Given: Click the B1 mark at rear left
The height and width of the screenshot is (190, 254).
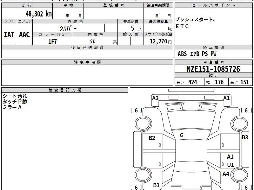Looking at the screenshot, I should pos(156,185).
